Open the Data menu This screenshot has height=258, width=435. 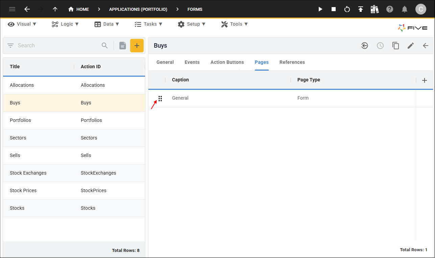coord(107,24)
